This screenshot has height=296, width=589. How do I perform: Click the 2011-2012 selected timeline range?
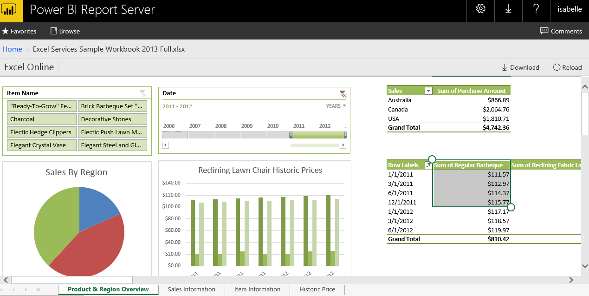[x=318, y=135]
